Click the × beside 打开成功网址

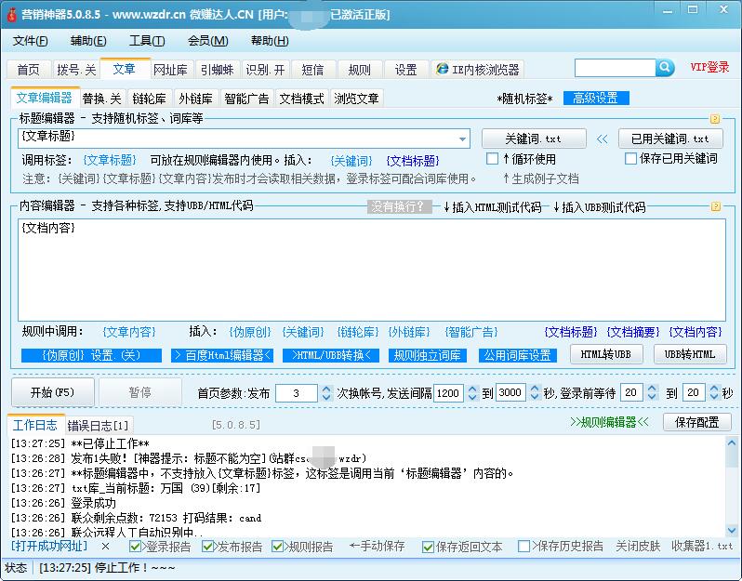click(105, 547)
